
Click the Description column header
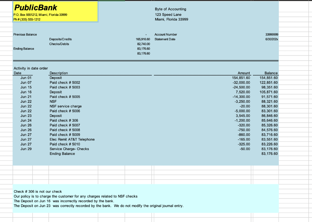coord(58,73)
